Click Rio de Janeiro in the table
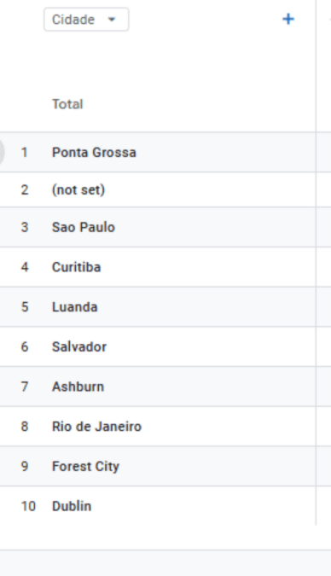This screenshot has width=331, height=576. coord(96,427)
